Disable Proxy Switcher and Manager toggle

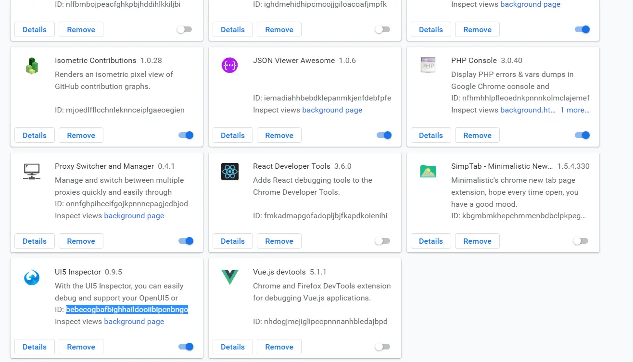(x=186, y=241)
